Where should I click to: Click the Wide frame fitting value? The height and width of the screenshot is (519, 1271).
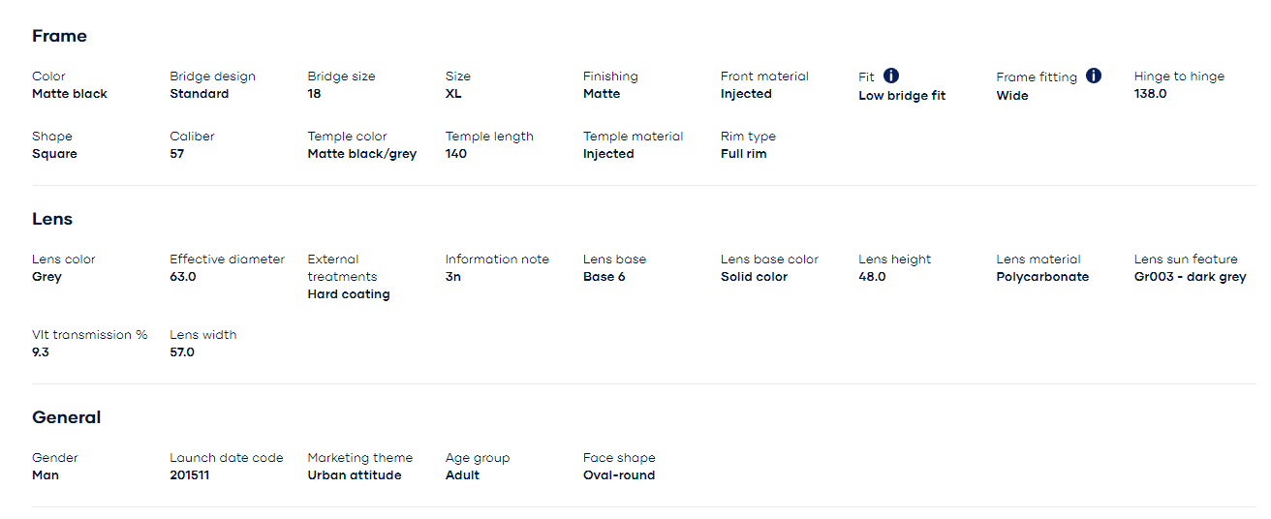(1012, 96)
